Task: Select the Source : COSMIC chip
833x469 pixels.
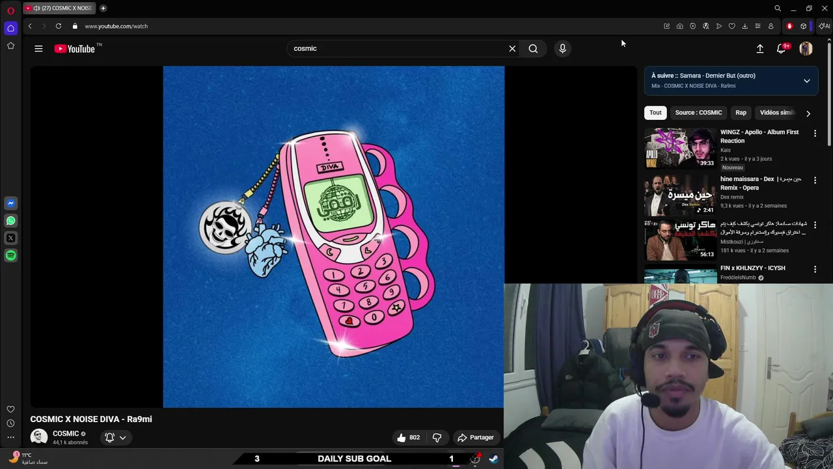Action: click(698, 113)
